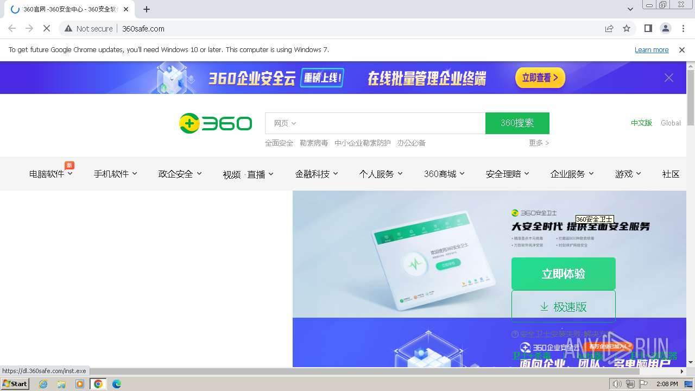Expand 个人服务 menu
The width and height of the screenshot is (695, 391).
[x=381, y=174]
